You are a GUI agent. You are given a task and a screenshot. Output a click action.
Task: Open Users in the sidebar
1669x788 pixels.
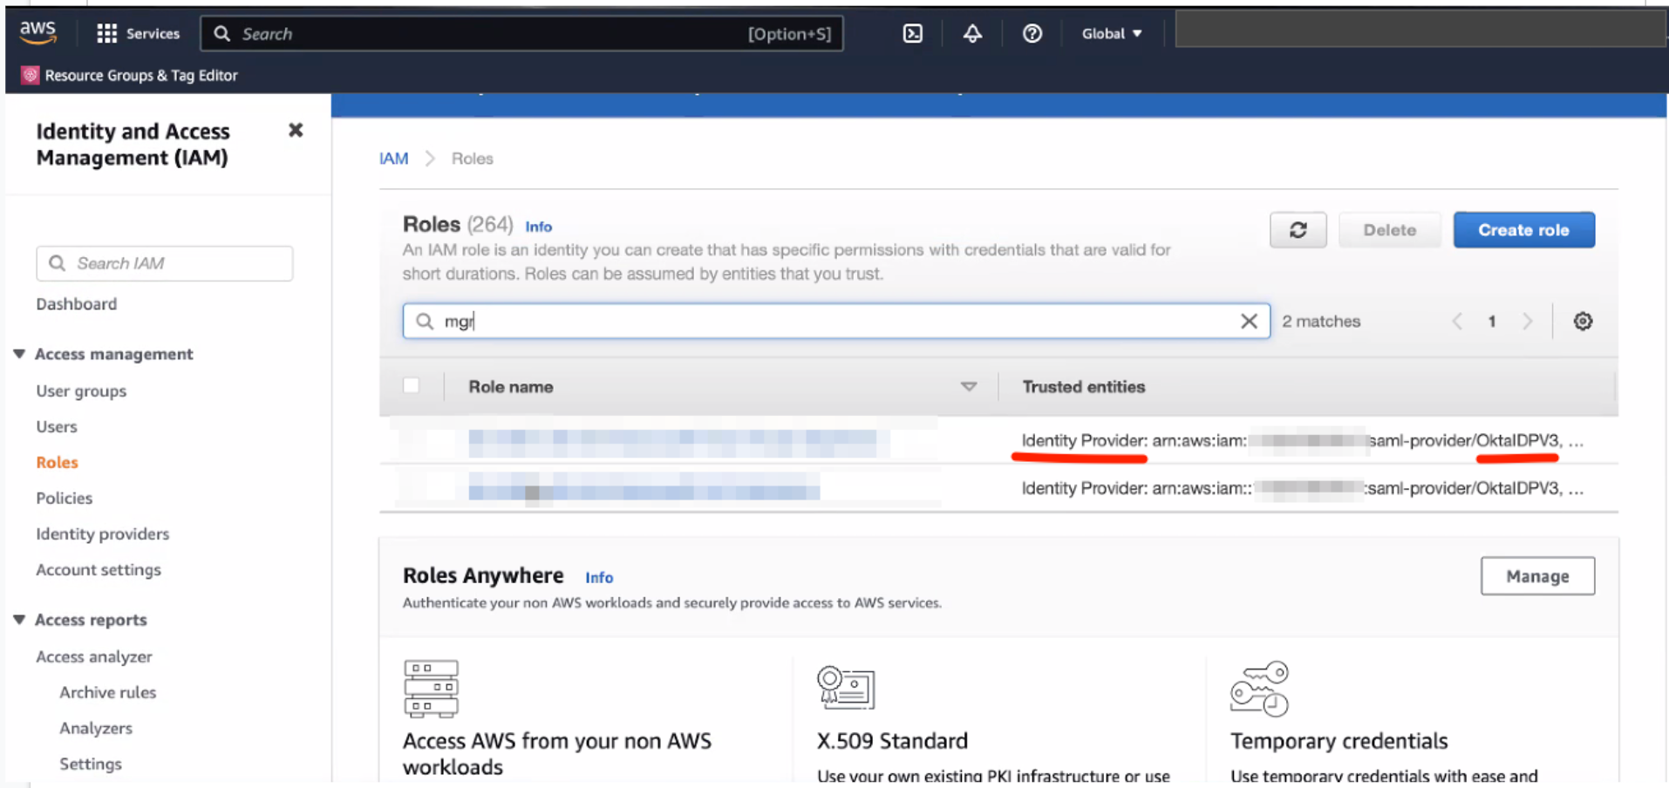point(57,426)
